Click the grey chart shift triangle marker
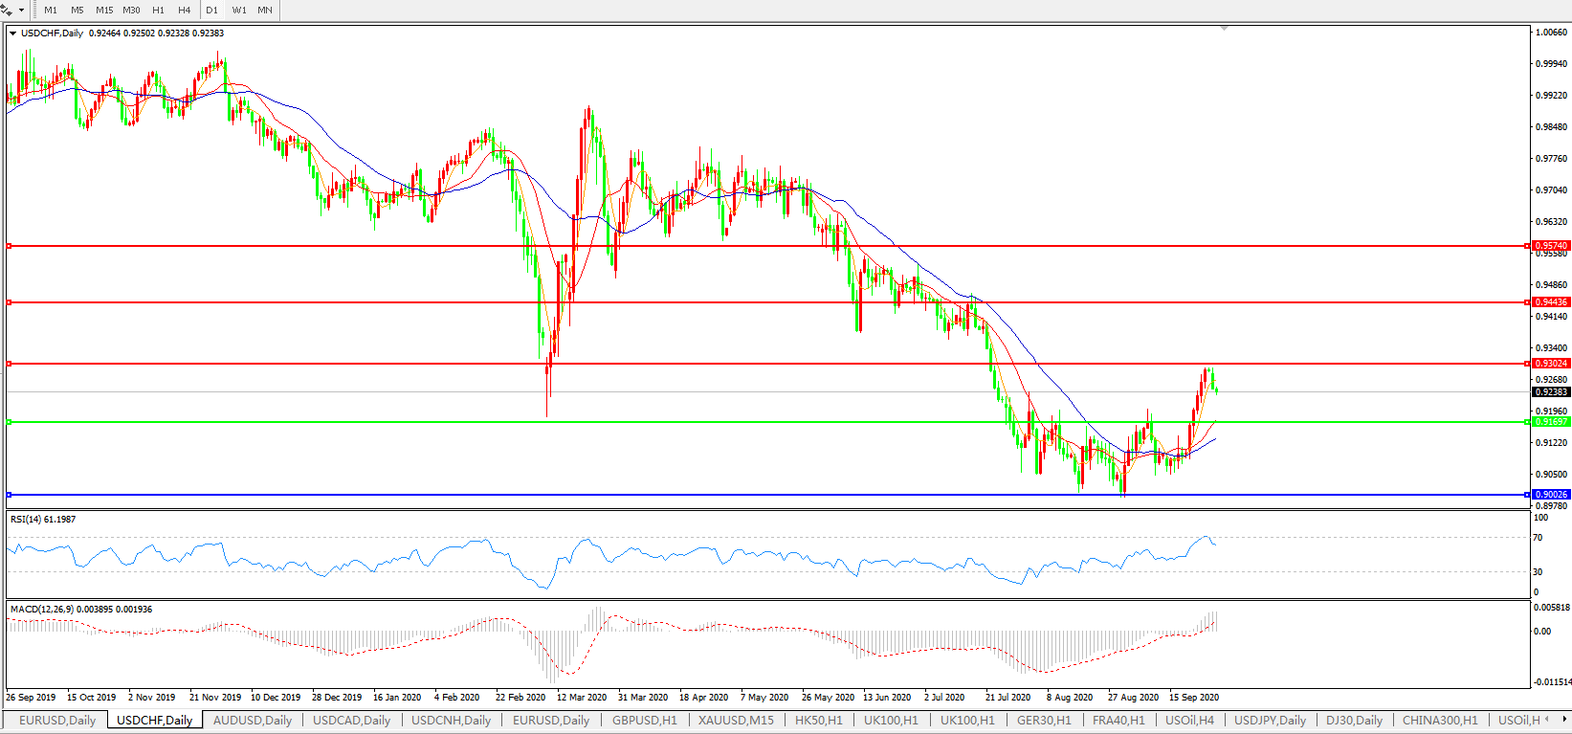 [x=1224, y=29]
